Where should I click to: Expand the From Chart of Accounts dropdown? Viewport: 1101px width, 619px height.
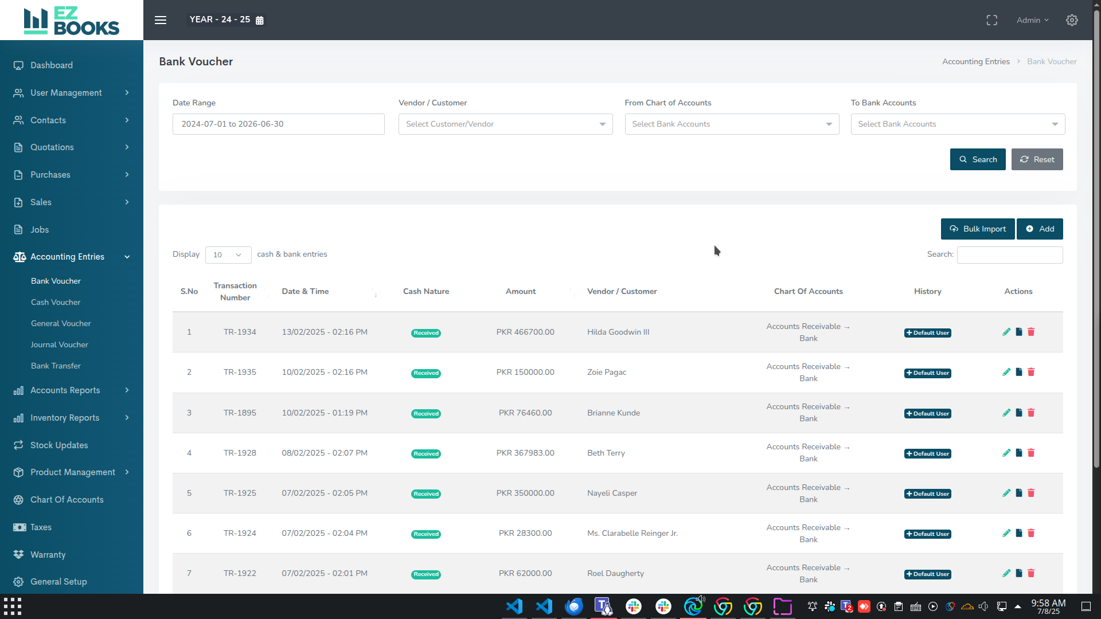point(731,124)
